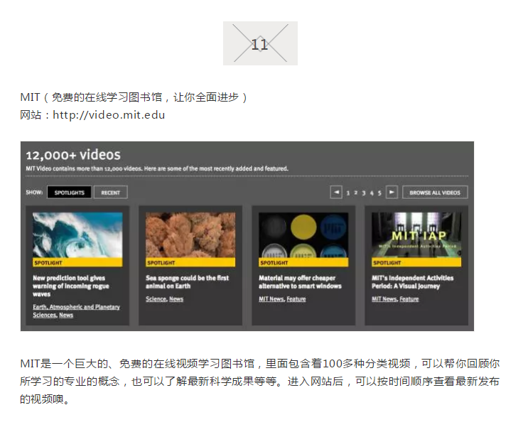Click BROWSE ALL VIDEOS button
The image size is (523, 437).
pyautogui.click(x=435, y=193)
